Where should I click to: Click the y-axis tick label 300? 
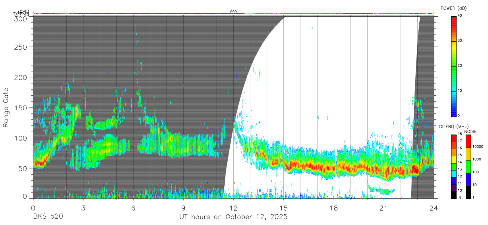pyautogui.click(x=21, y=19)
